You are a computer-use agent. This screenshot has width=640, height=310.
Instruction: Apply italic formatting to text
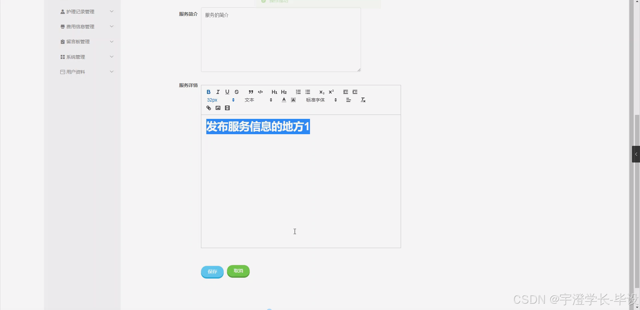[218, 92]
